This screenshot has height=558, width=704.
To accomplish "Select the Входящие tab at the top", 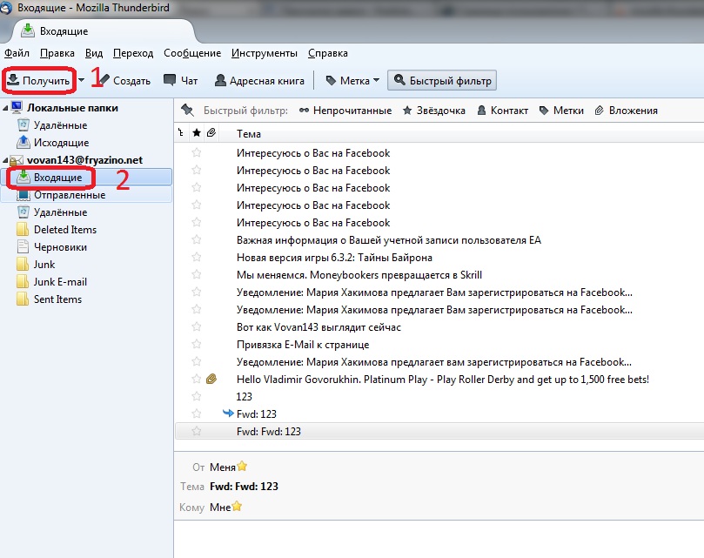I will click(x=104, y=31).
